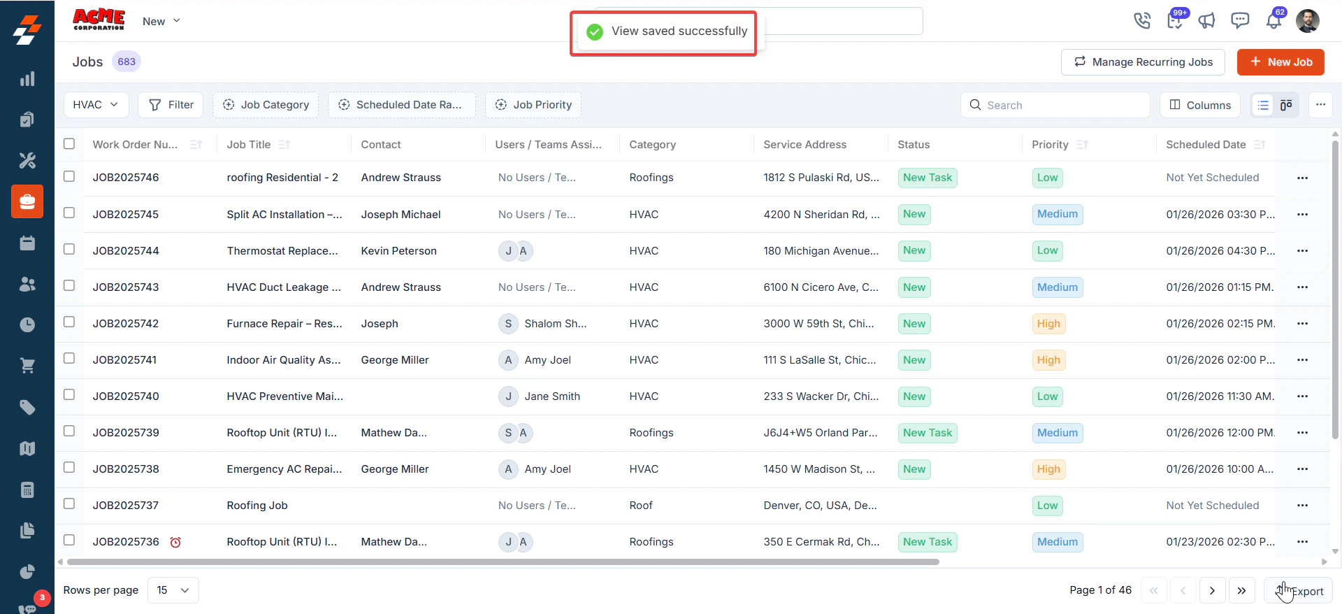Open the Scheduled Date Range filter
The image size is (1342, 614).
402,105
